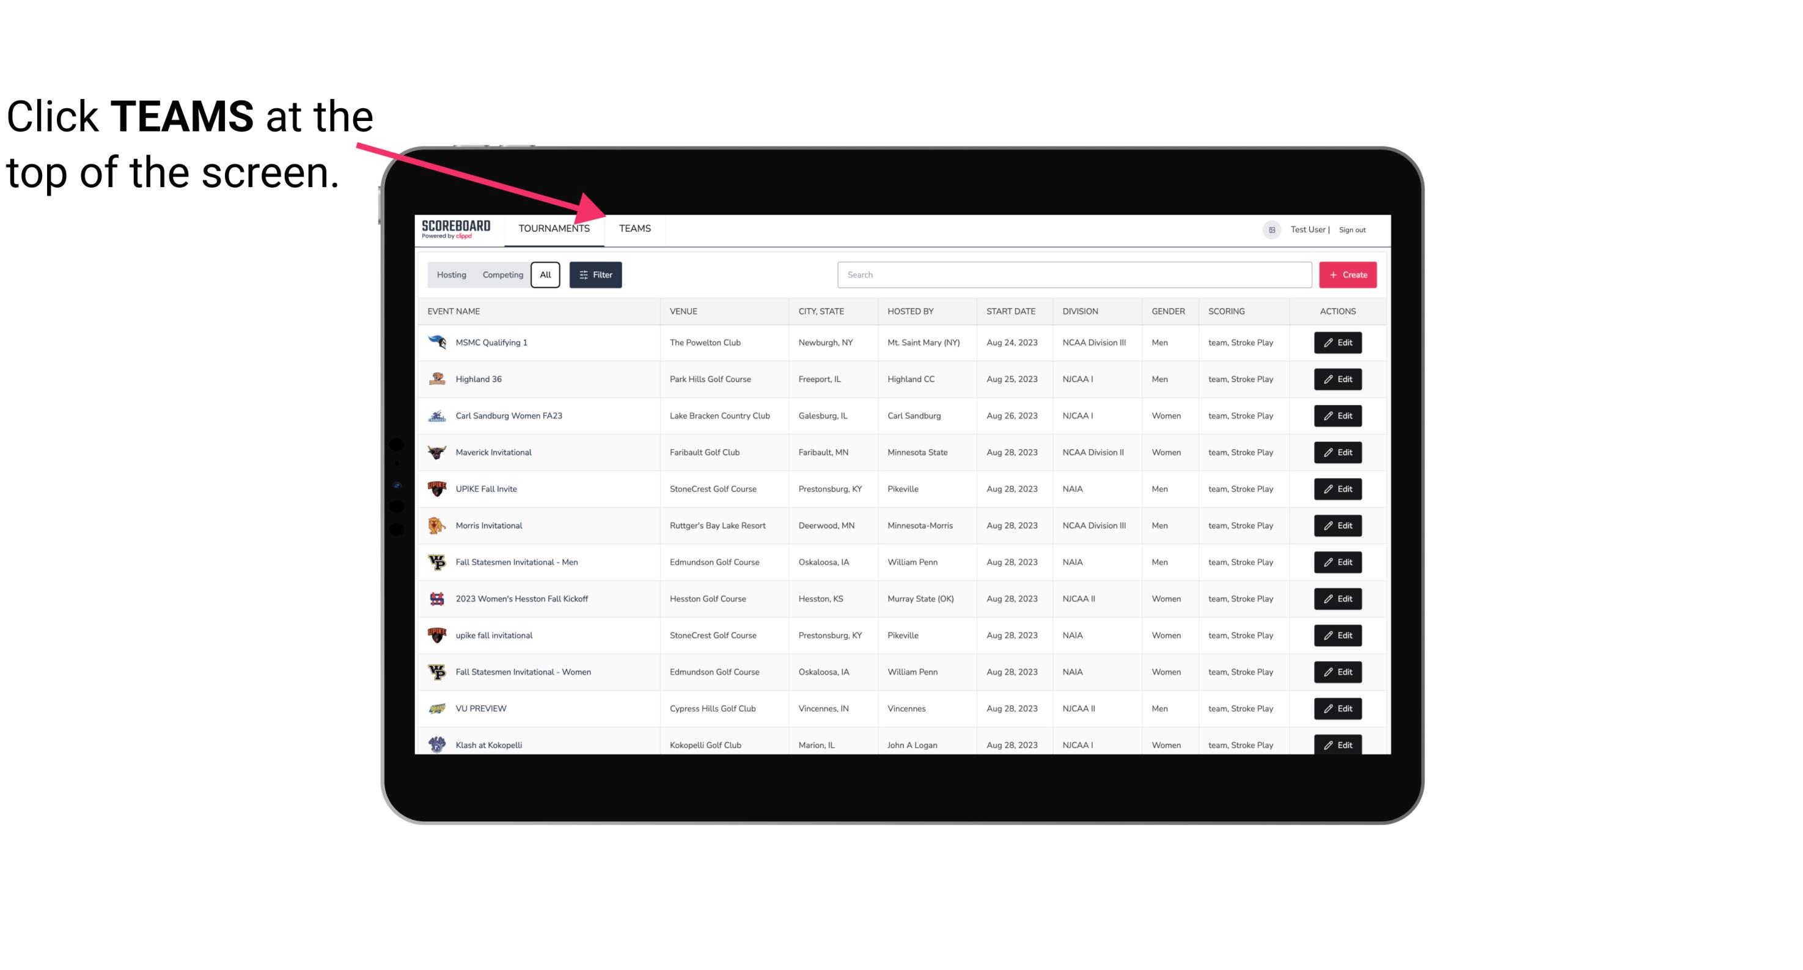Image resolution: width=1803 pixels, height=970 pixels.
Task: Click the TEAMS navigation tab
Action: click(x=634, y=228)
